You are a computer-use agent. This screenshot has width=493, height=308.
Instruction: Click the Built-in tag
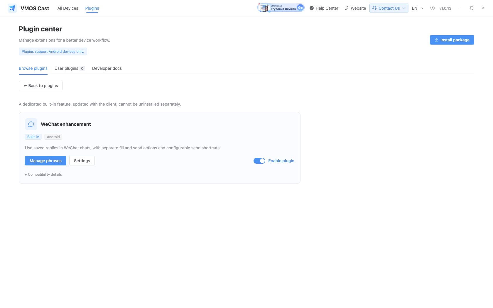pos(33,137)
